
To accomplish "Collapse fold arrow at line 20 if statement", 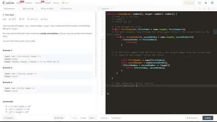I will tap(104, 65).
